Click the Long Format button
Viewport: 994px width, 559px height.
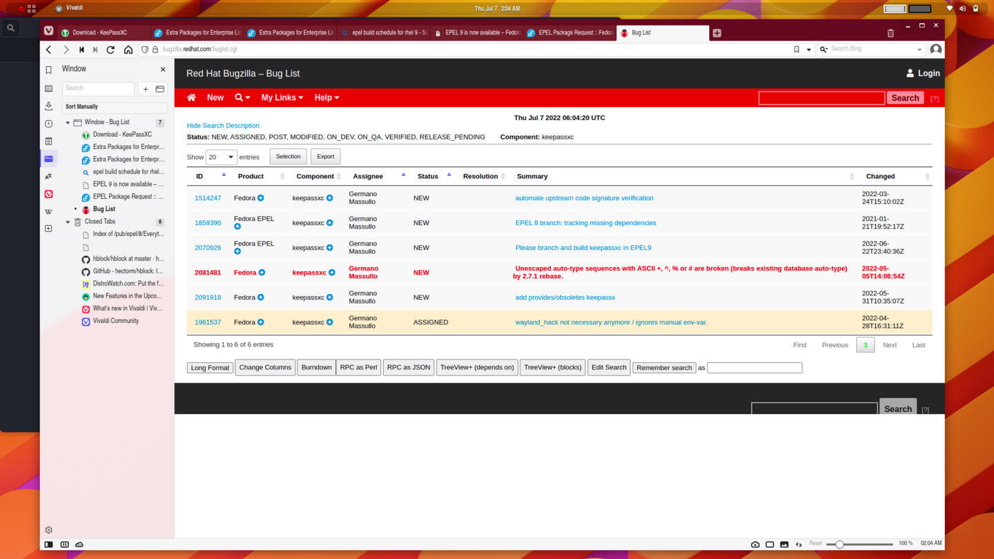coord(210,368)
